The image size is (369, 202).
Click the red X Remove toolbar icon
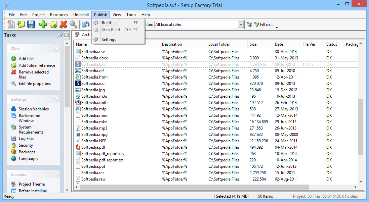pyautogui.click(x=63, y=24)
